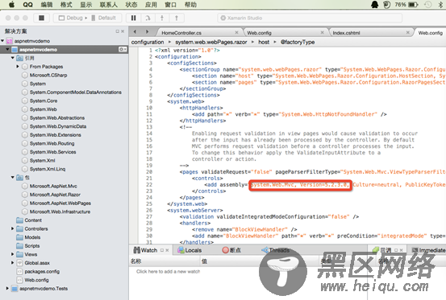Click the configuration breadcrumb
The width and height of the screenshot is (446, 300).
(x=148, y=42)
